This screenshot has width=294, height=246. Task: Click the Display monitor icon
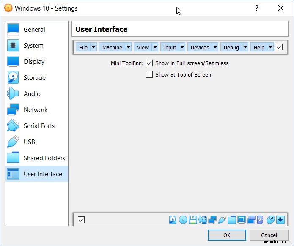(13, 61)
